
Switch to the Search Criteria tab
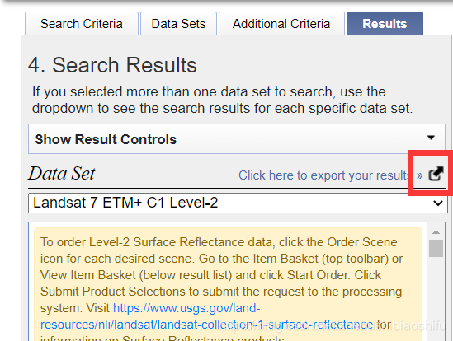point(82,24)
